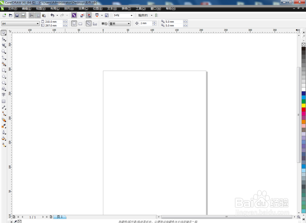306x223 pixels.
Task: Toggle apply layout to current page
Action: coord(95,24)
